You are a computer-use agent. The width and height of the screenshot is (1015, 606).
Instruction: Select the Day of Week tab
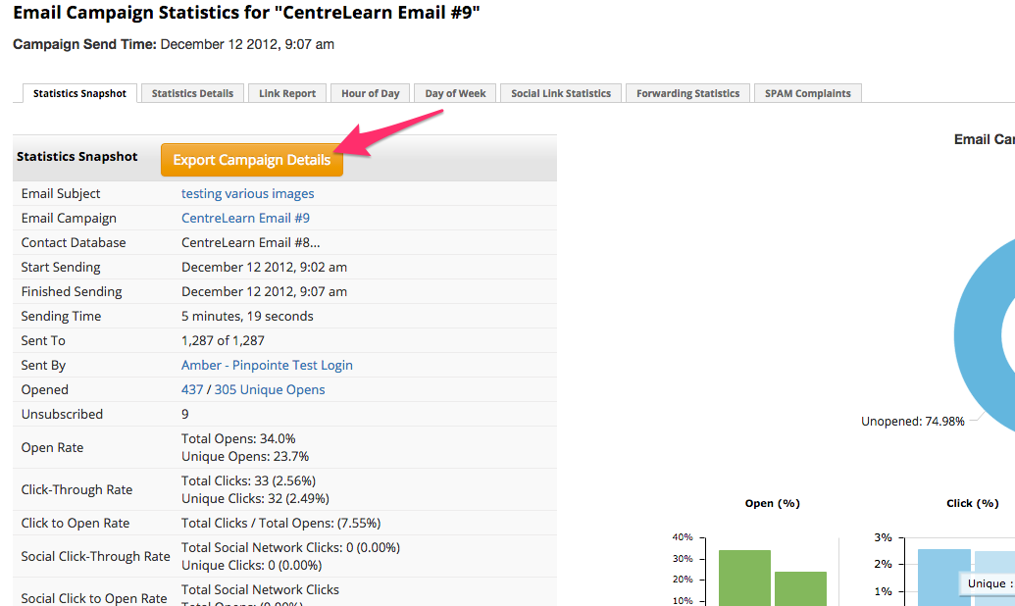tap(455, 93)
